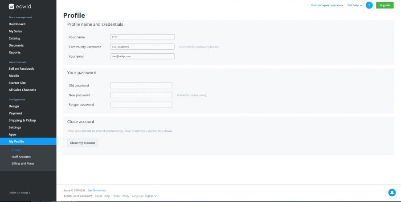401x202 pixels.
Task: Click the Community username field
Action: click(x=142, y=47)
